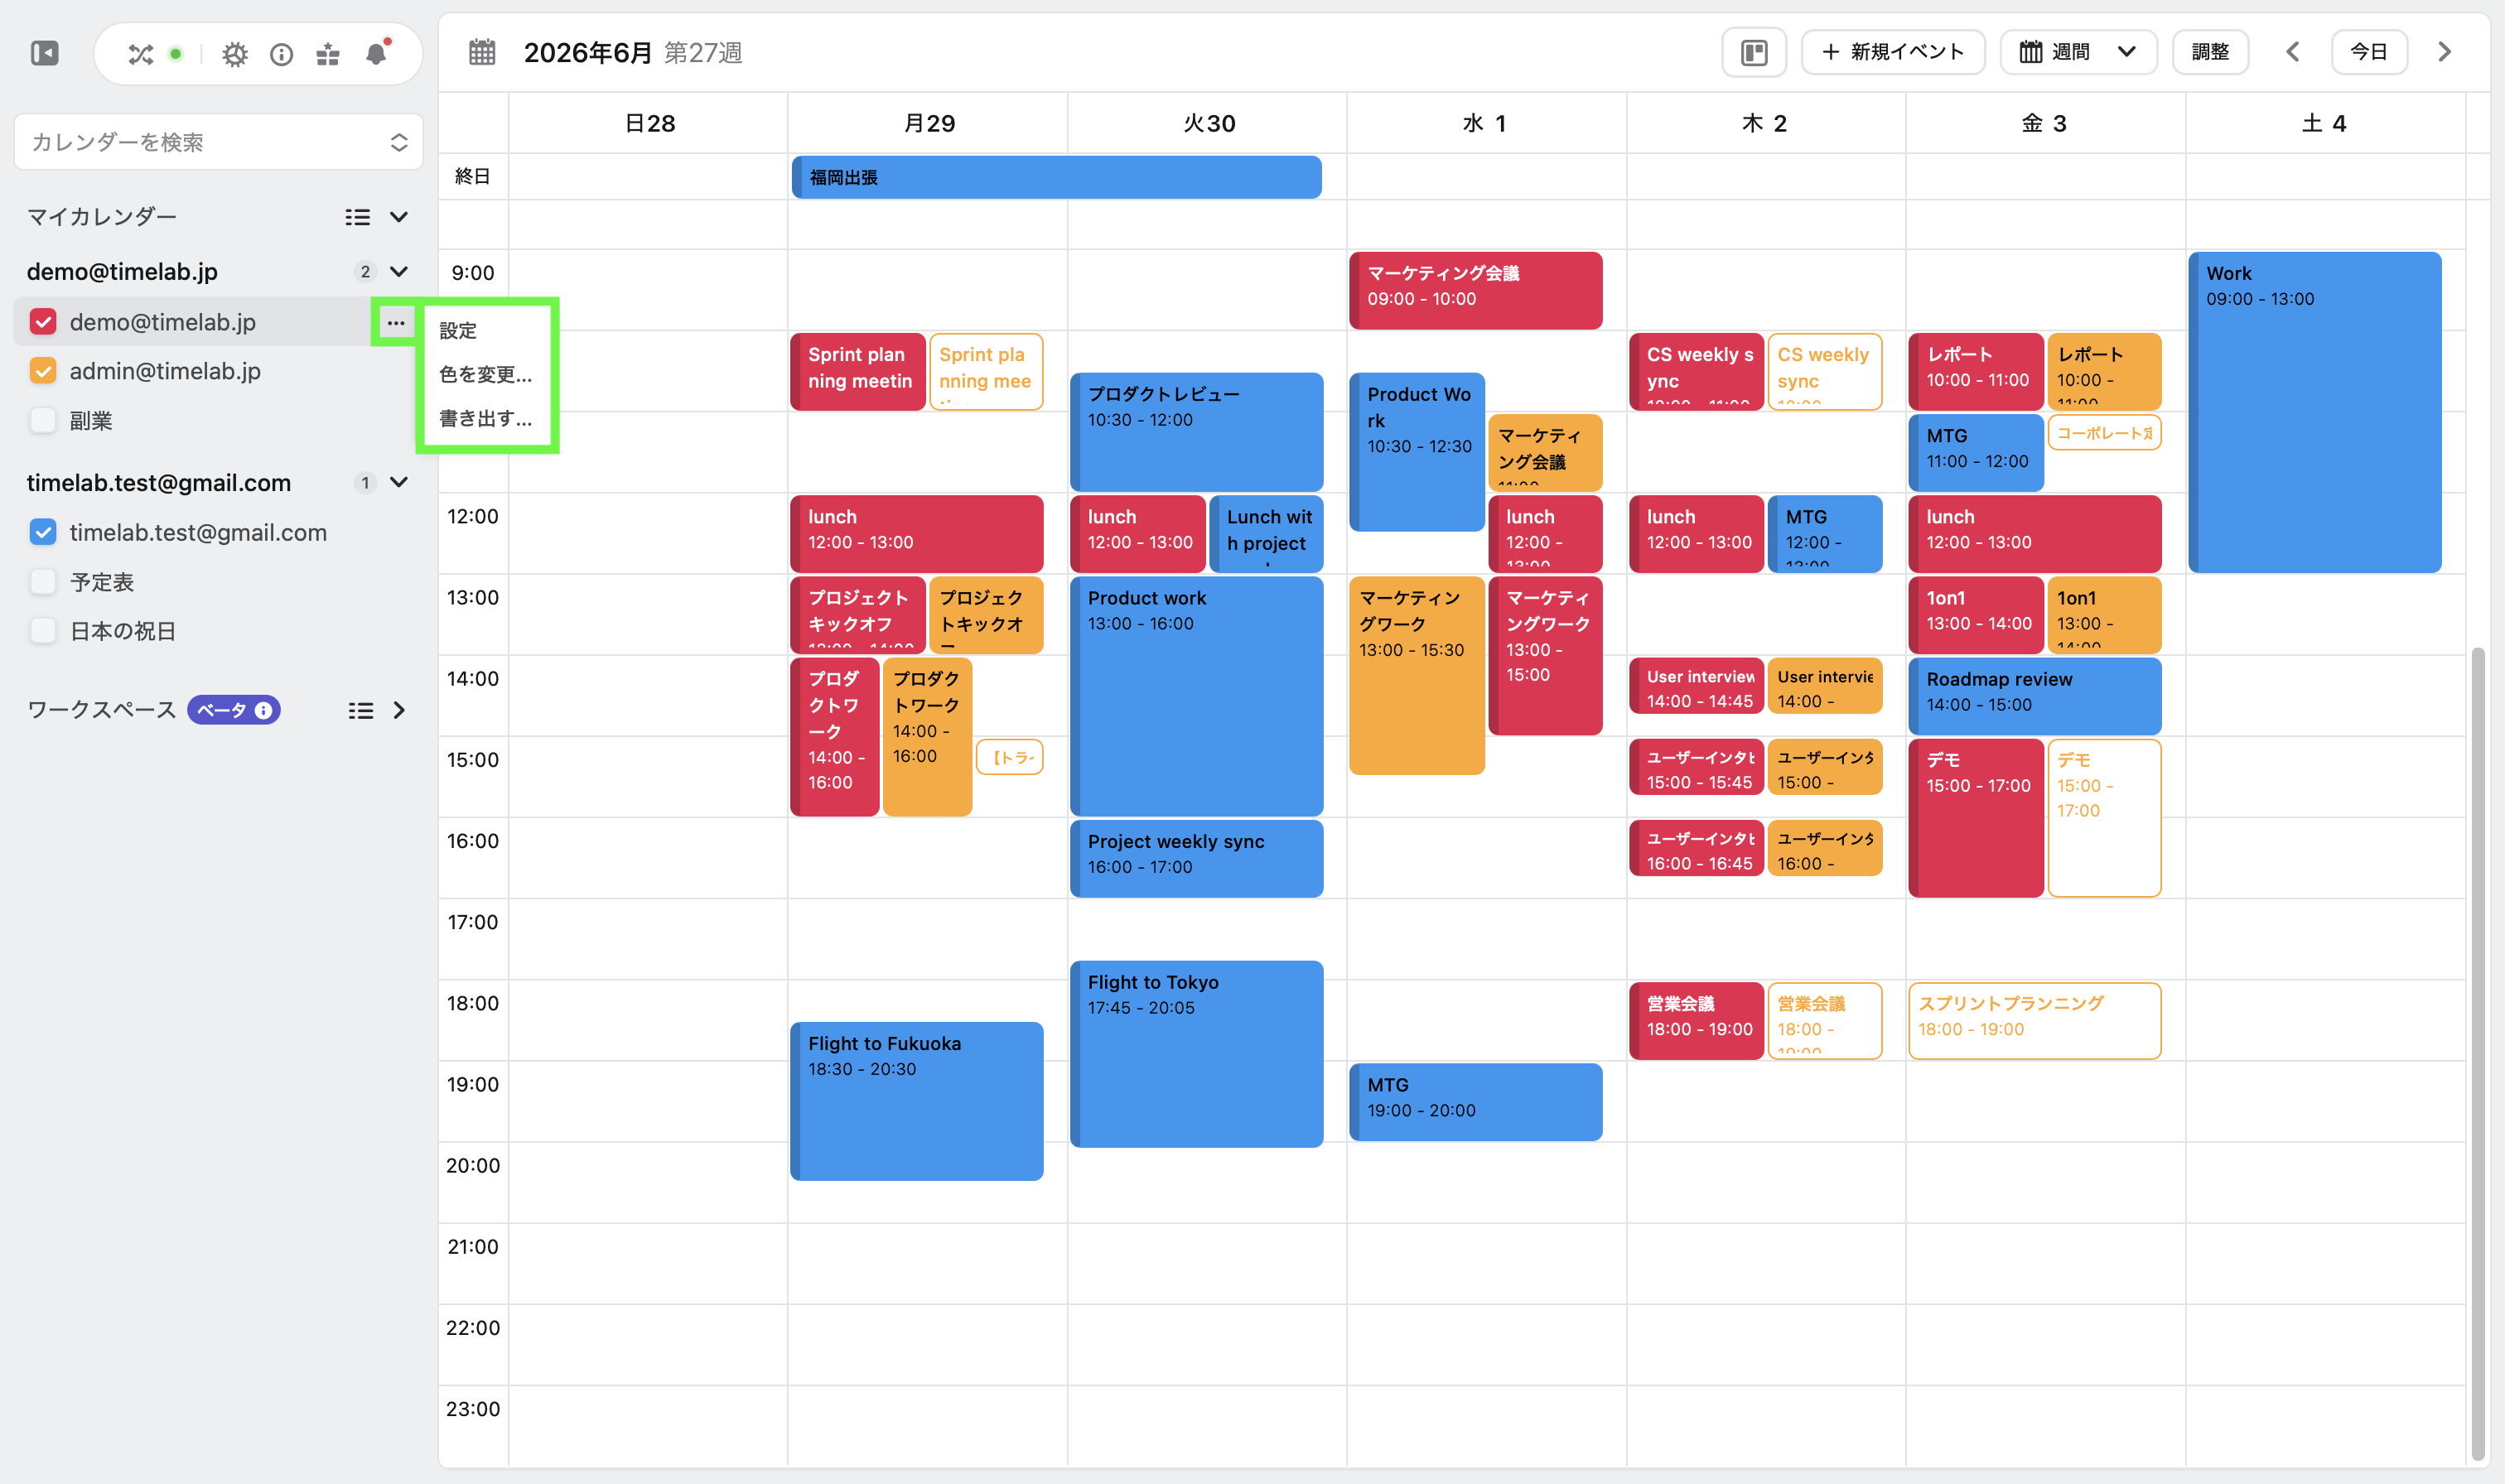Click the 月29 day header
The height and width of the screenshot is (1484, 2505).
tap(929, 123)
